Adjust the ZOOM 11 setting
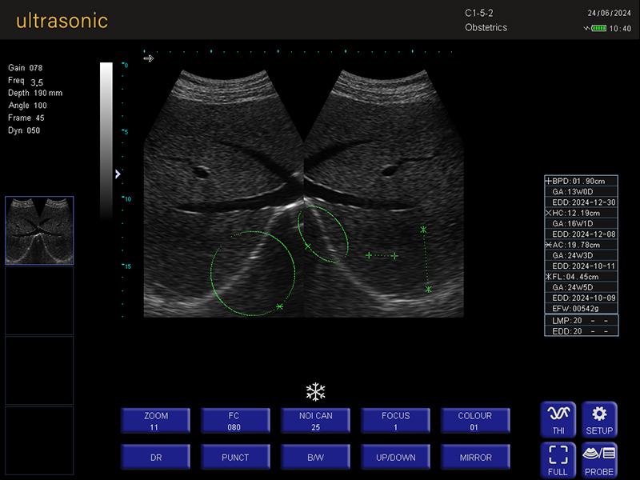This screenshot has height=480, width=640. pyautogui.click(x=156, y=421)
